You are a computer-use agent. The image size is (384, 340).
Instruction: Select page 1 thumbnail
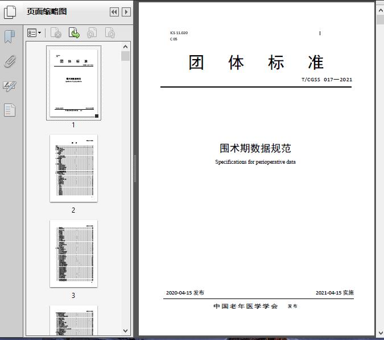click(73, 83)
